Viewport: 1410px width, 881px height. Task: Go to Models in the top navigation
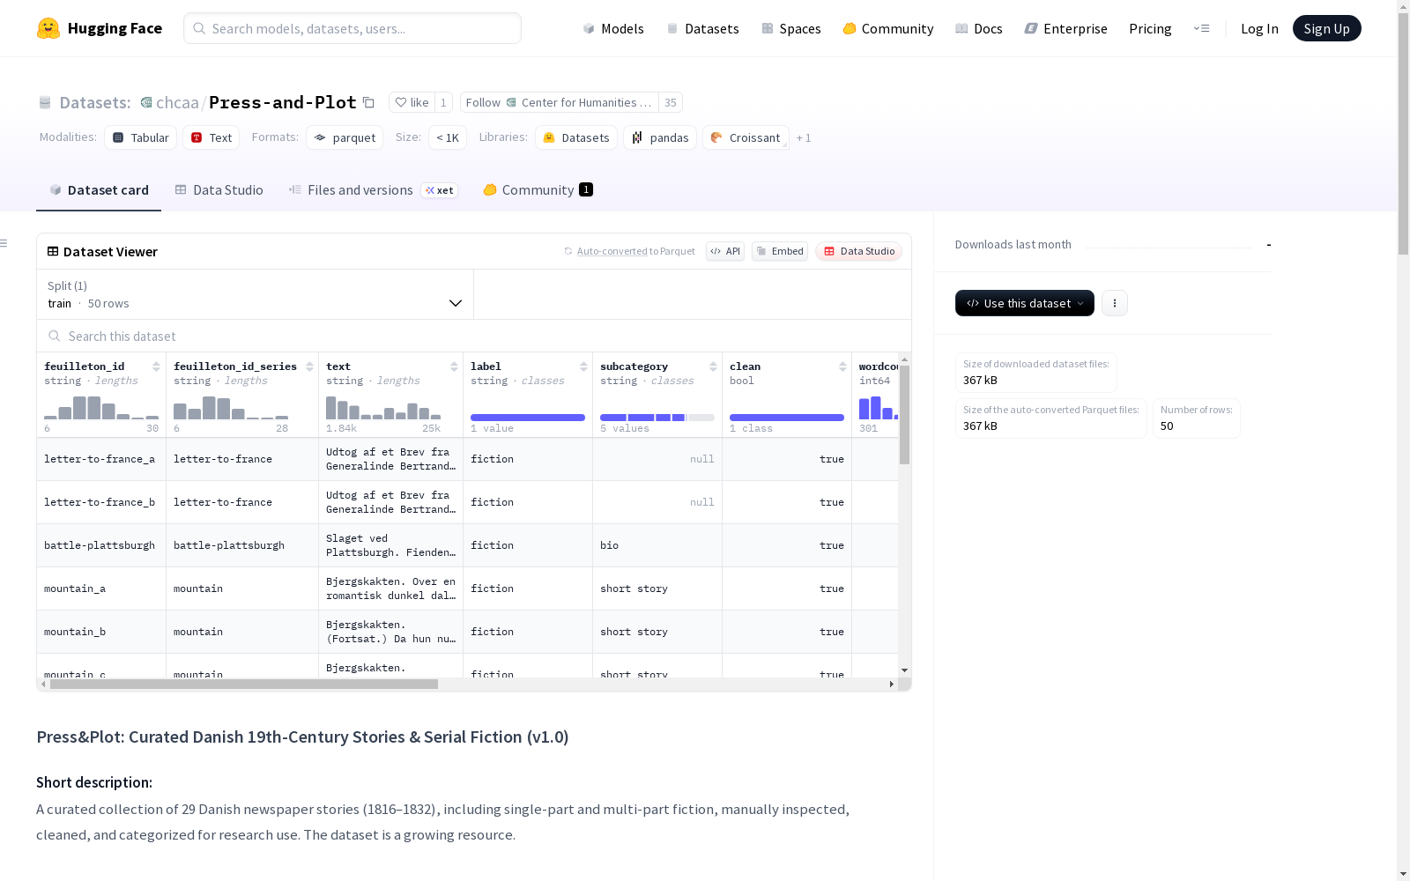coord(613,28)
